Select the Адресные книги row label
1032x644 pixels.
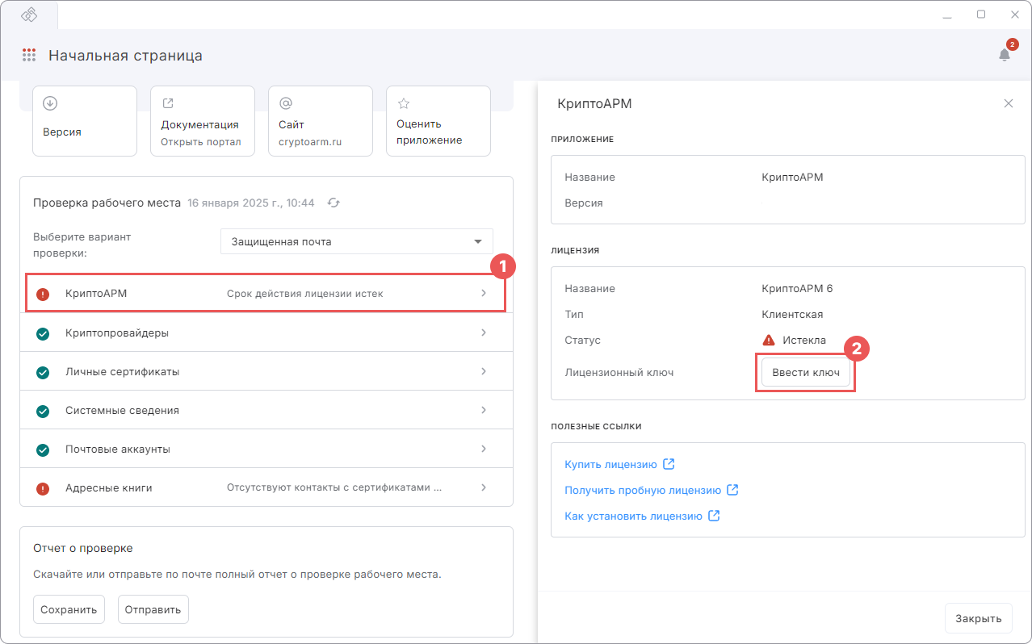[109, 488]
